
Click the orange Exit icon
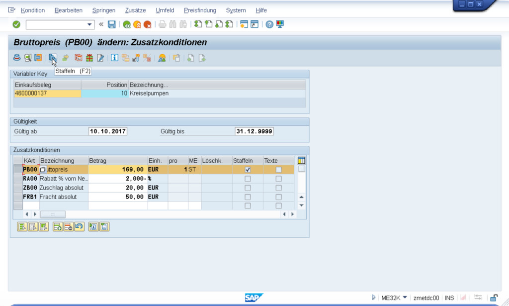(x=137, y=24)
